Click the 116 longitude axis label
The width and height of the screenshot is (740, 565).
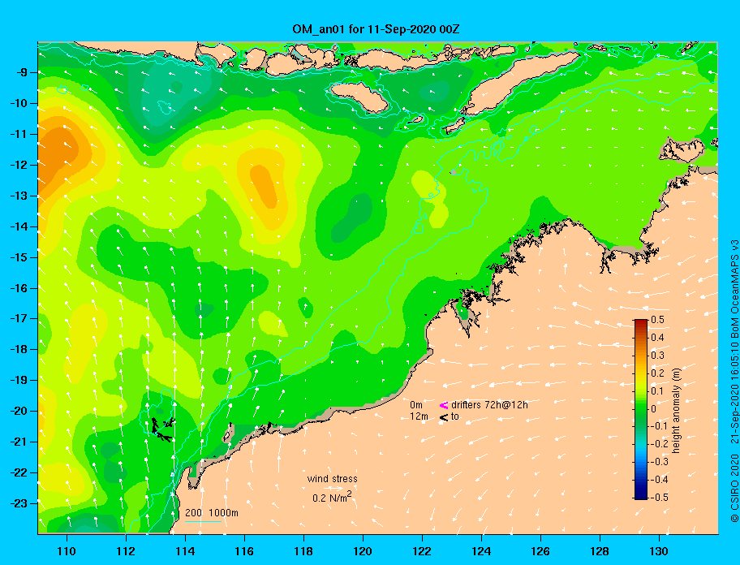pos(244,551)
